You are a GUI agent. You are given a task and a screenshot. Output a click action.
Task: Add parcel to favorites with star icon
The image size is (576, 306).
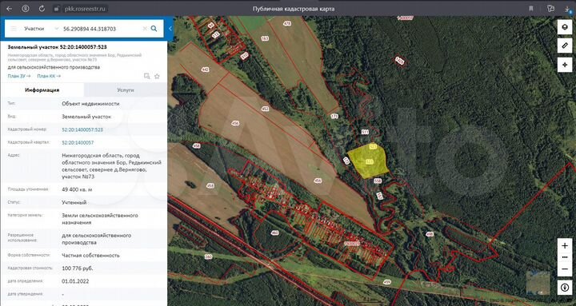(157, 77)
